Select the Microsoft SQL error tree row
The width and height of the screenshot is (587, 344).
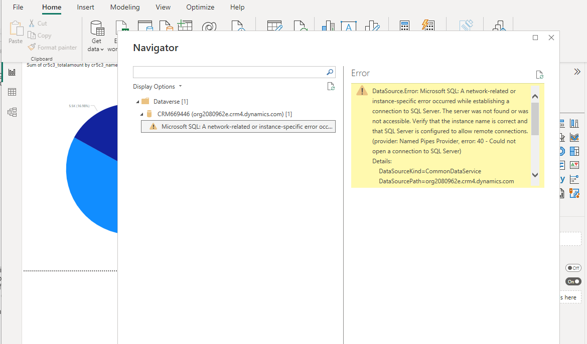[x=238, y=127]
